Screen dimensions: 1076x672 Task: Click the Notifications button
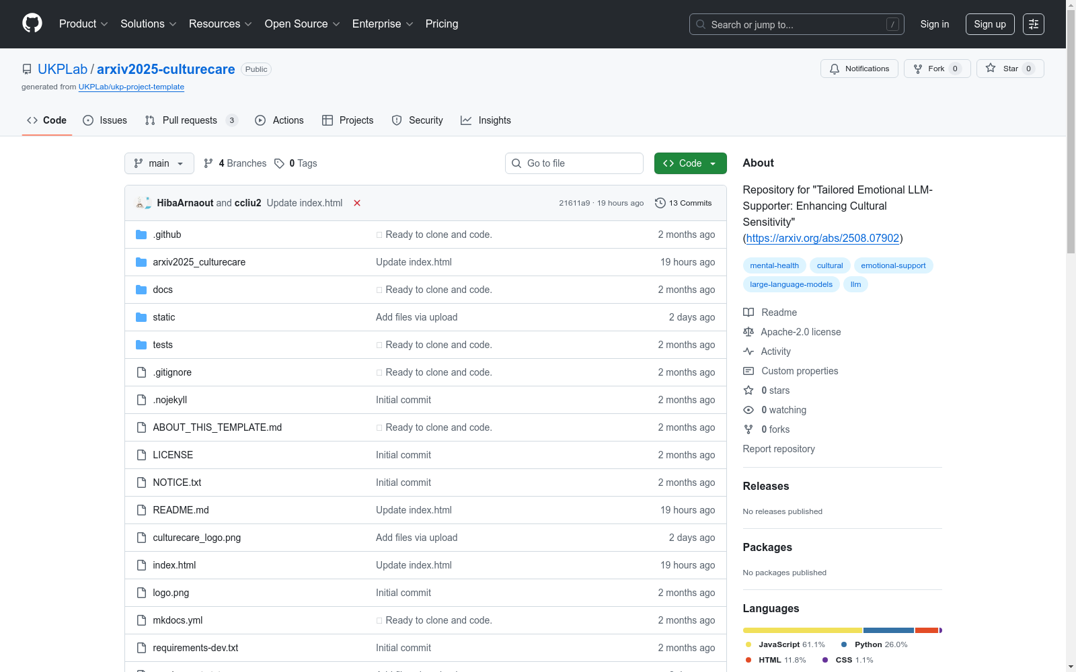coord(859,69)
